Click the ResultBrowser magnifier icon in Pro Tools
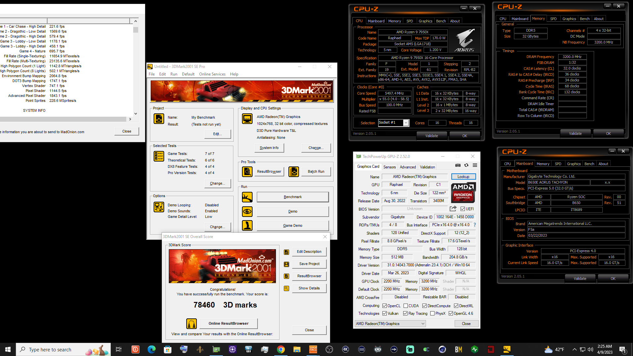This screenshot has height=356, width=633. pos(247,171)
